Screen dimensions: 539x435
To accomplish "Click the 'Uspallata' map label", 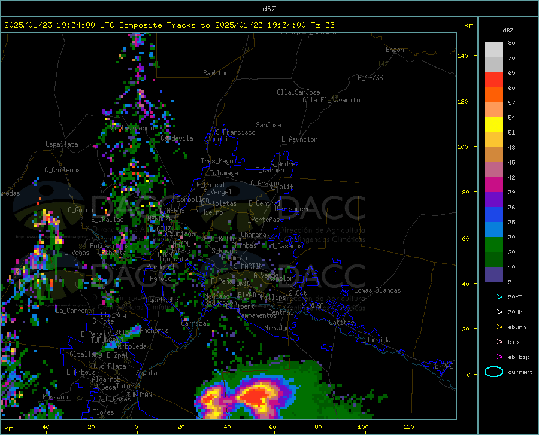I will tap(62, 144).
